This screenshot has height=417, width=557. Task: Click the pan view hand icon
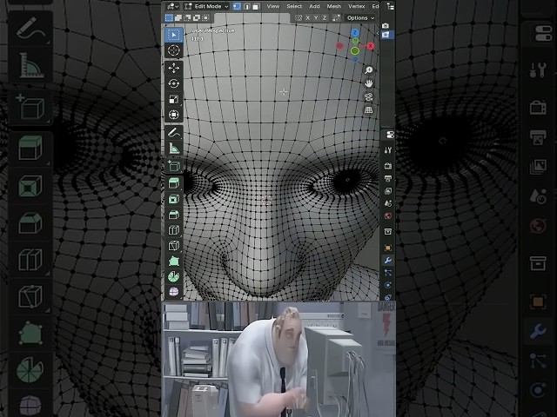369,83
